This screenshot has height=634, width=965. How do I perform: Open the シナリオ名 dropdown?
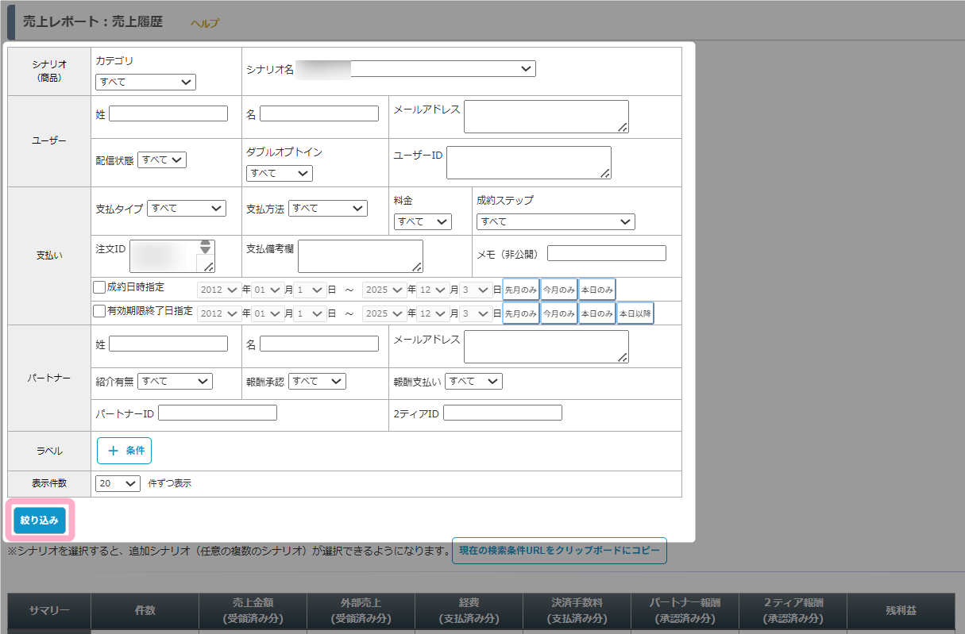pos(442,69)
